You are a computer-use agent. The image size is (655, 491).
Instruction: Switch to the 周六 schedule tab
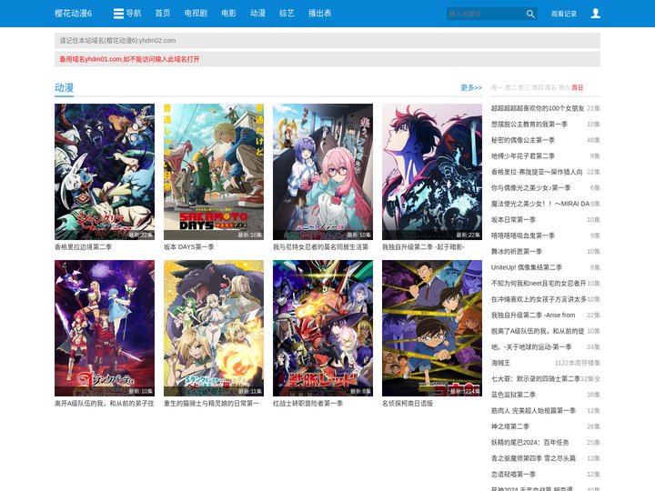click(563, 87)
